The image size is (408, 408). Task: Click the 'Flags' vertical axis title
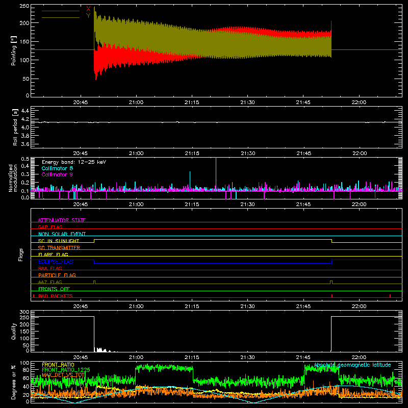coord(21,254)
